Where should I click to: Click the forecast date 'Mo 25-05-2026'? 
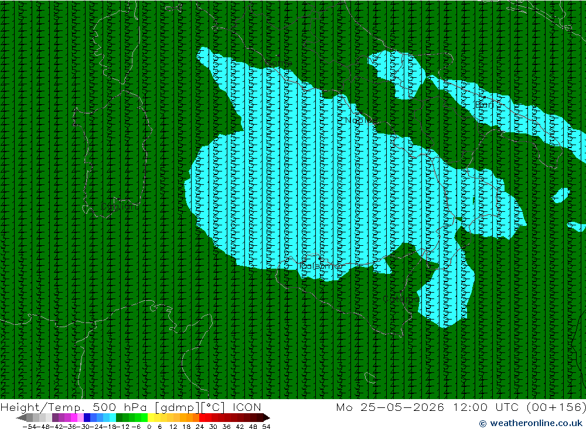[x=390, y=407]
